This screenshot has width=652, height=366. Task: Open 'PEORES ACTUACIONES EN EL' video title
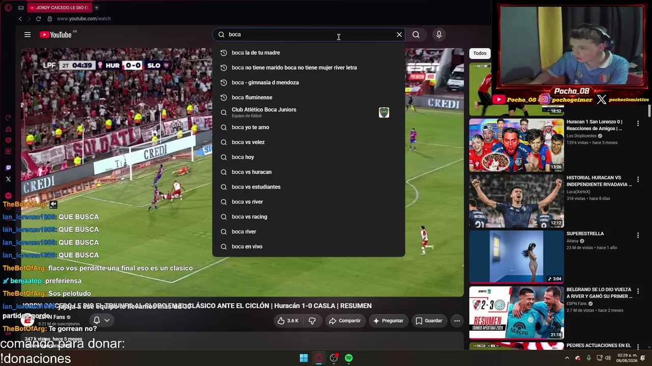(599, 346)
